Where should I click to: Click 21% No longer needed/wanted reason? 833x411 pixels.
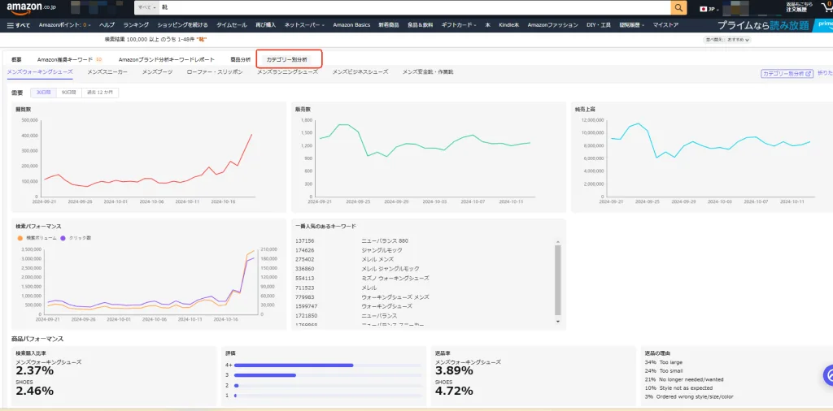point(683,379)
